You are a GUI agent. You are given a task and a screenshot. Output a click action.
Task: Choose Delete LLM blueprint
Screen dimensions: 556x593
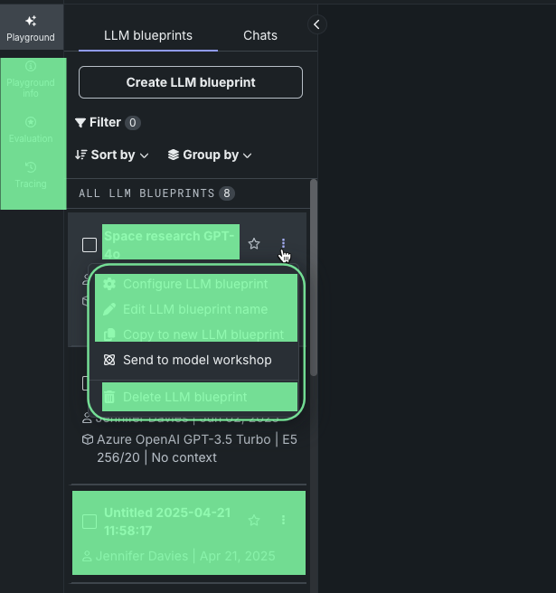click(193, 397)
